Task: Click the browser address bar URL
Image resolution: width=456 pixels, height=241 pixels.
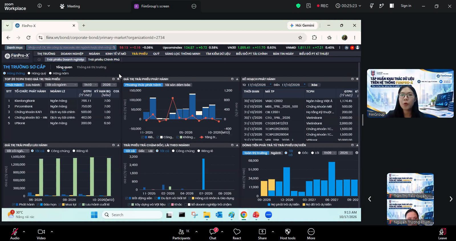Action: pos(105,38)
